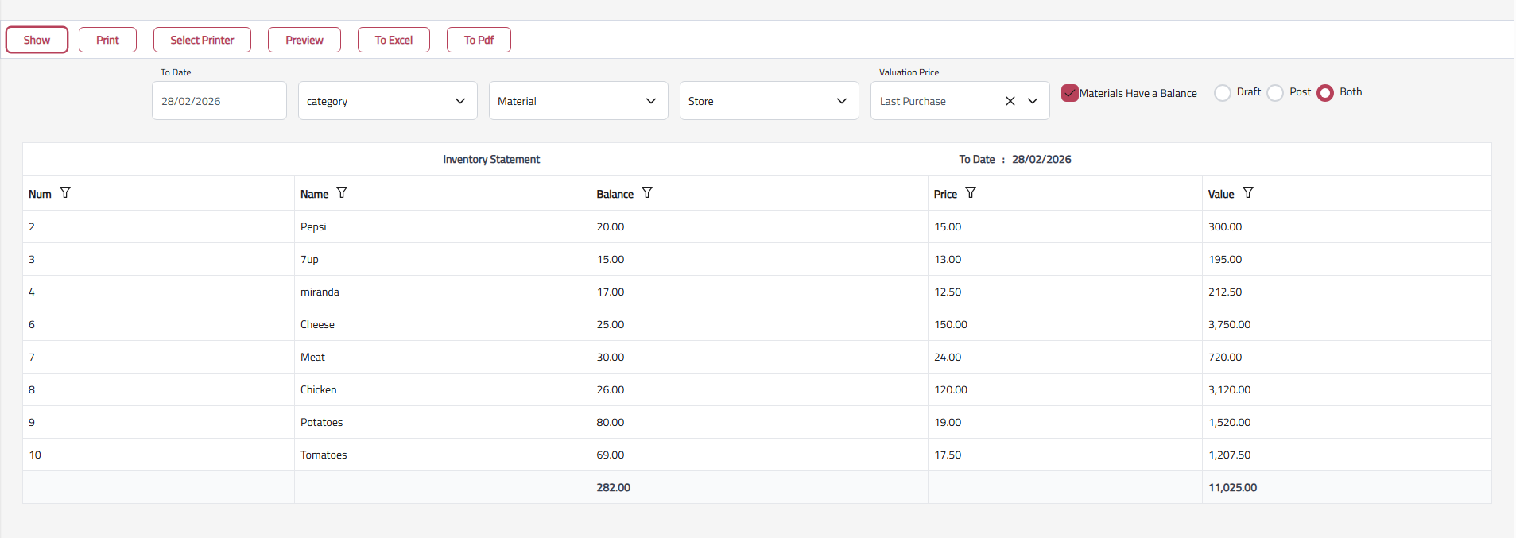The height and width of the screenshot is (538, 1516).
Task: Click Tomatoes value 1,207.50
Action: click(1229, 455)
